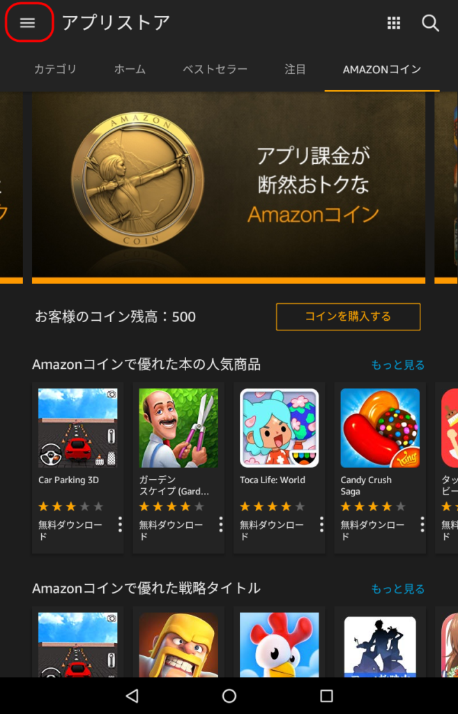Screen dimensions: 458x714
Task: Open Car Parking 3D app icon
Action: click(78, 427)
